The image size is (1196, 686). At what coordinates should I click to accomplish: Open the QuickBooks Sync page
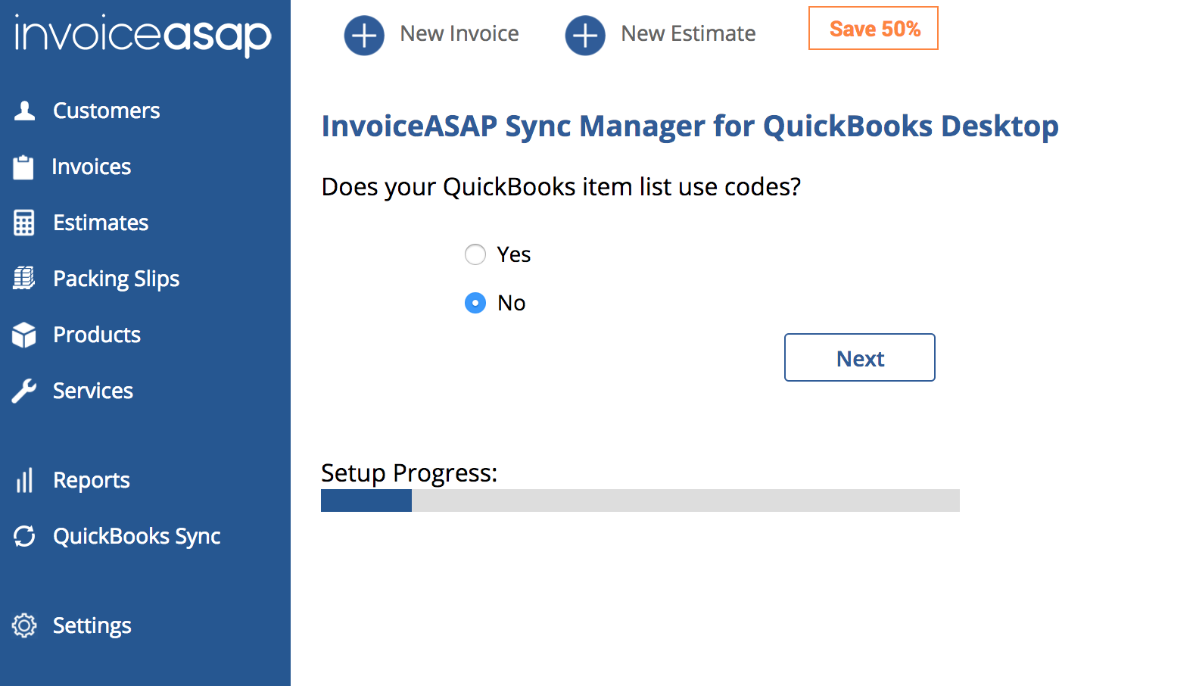pos(137,536)
